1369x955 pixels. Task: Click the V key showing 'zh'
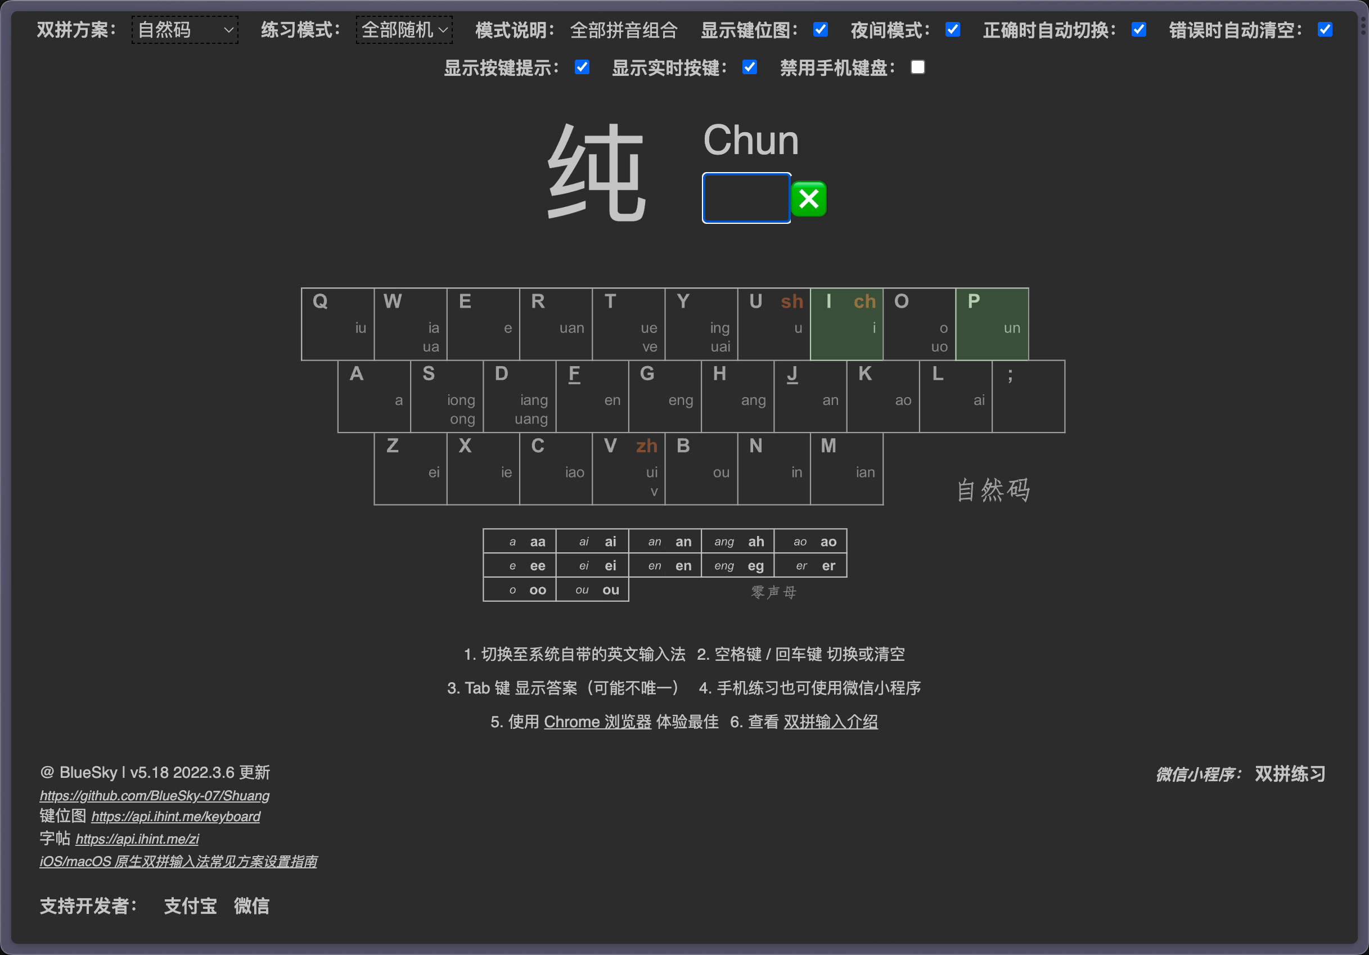click(x=628, y=469)
